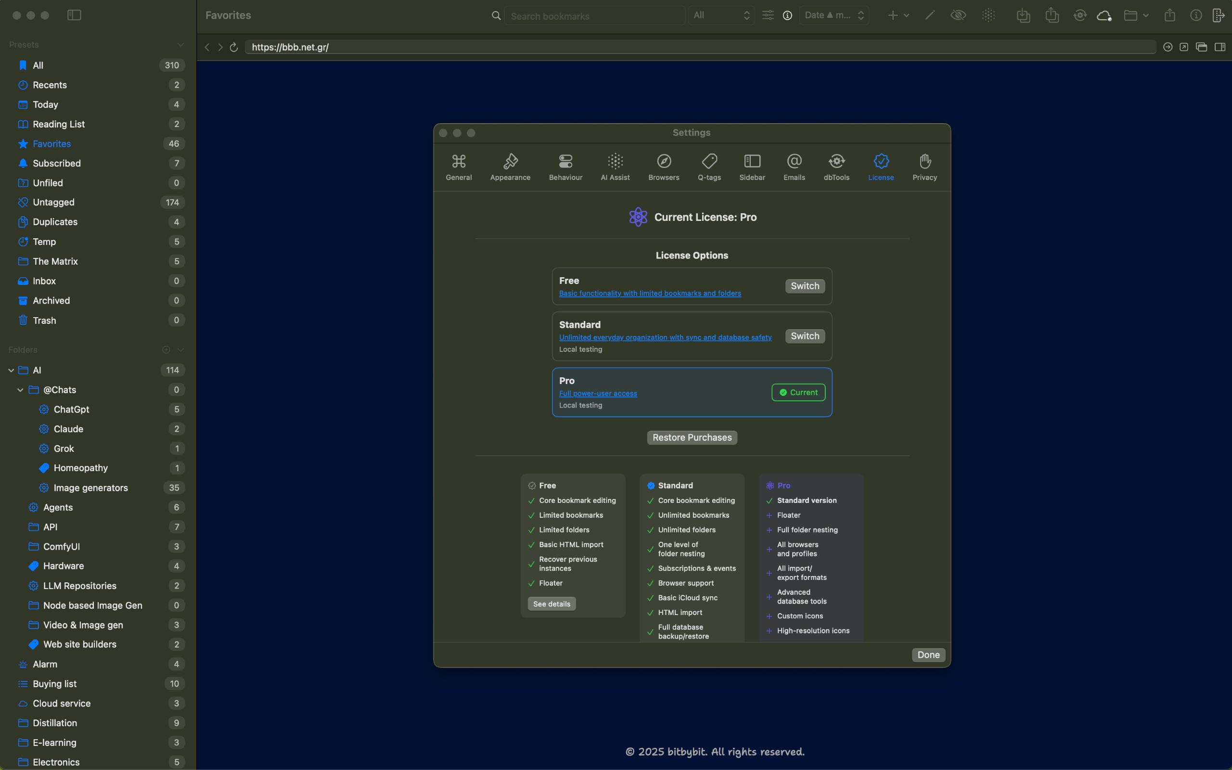Open Unlimited everyday organization link

point(665,337)
